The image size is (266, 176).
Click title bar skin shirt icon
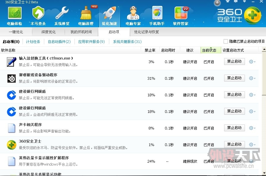[x=228, y=1]
